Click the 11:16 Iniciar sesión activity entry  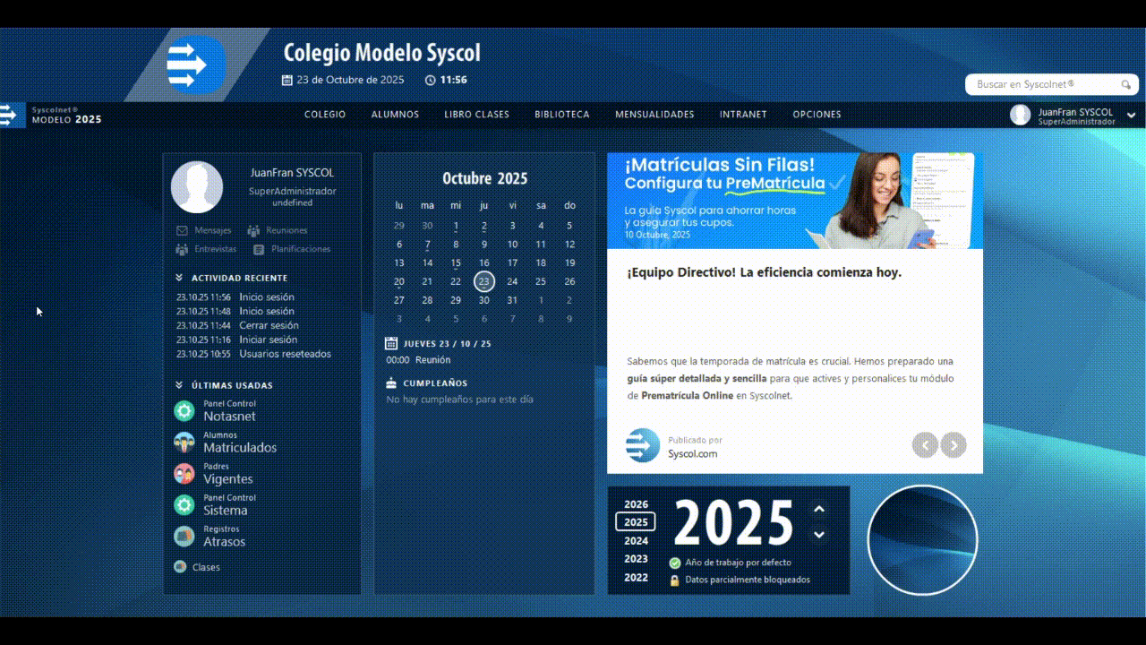236,340
